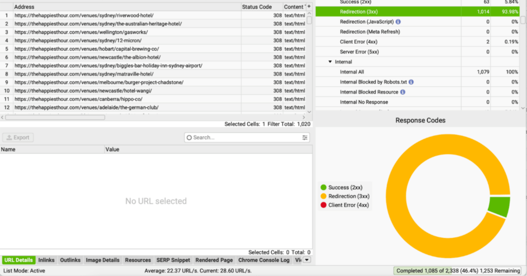Click the Client Error (4xx) red legend swatch
The width and height of the screenshot is (527, 276).
323,205
